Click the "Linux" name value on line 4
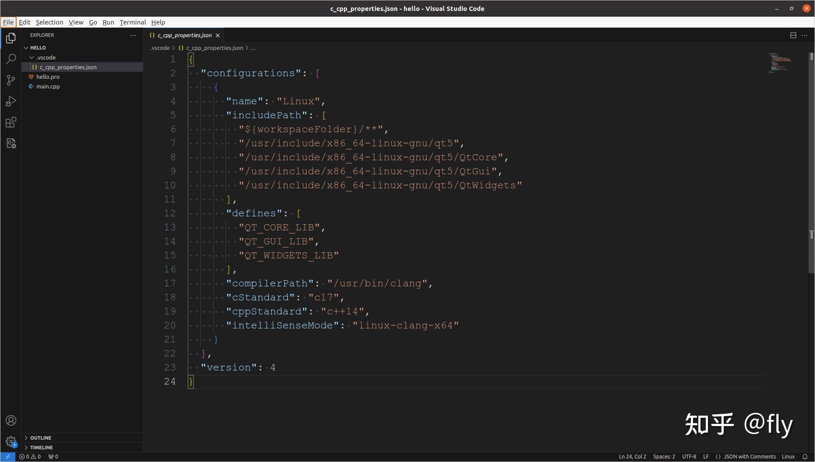815x462 pixels. click(298, 101)
